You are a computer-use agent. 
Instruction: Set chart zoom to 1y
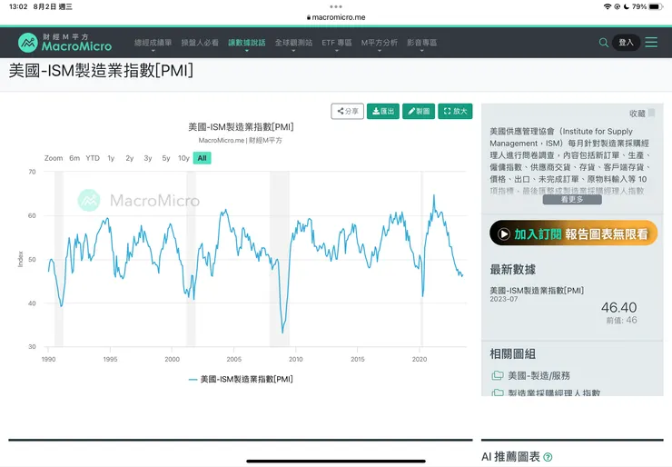pyautogui.click(x=111, y=158)
